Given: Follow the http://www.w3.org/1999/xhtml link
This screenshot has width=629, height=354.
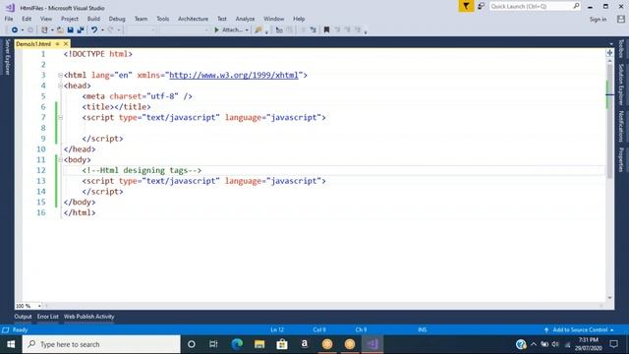Looking at the screenshot, I should pos(234,75).
